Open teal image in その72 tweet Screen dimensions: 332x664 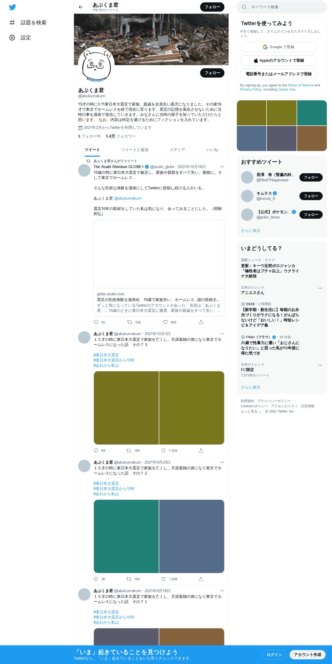coord(126,536)
